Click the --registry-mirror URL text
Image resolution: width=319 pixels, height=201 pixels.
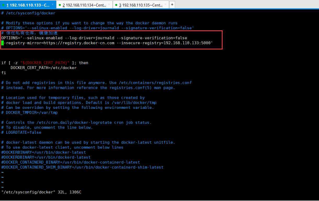click(58, 43)
